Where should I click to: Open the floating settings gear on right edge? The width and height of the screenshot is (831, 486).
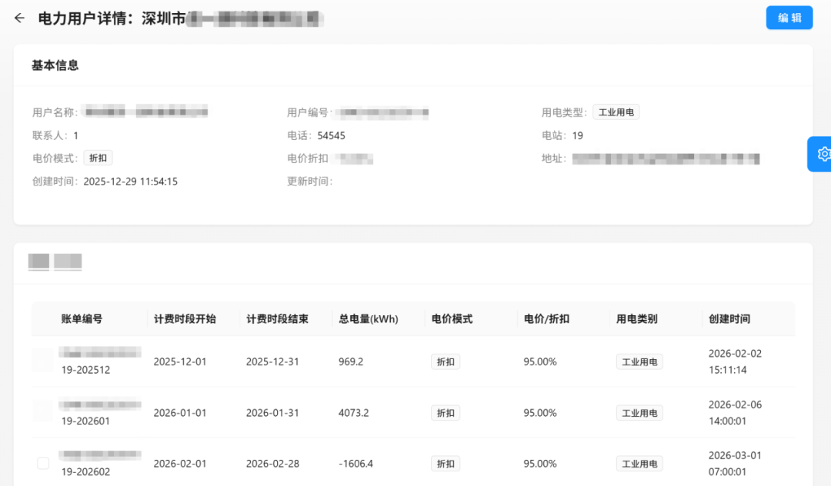click(x=822, y=154)
